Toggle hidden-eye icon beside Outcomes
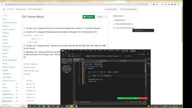Viewport: 192px width, 108px height. point(17,91)
